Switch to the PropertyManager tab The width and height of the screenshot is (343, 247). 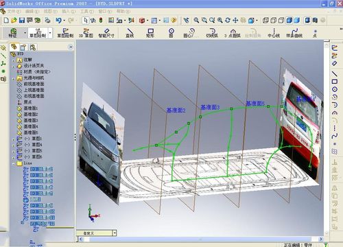[23, 47]
